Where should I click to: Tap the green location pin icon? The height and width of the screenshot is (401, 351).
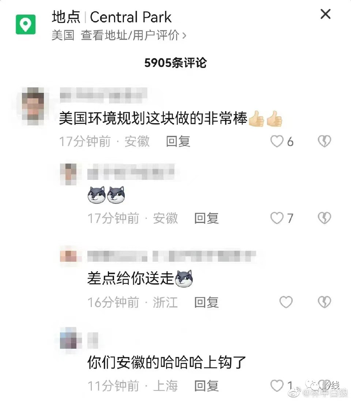tap(26, 24)
